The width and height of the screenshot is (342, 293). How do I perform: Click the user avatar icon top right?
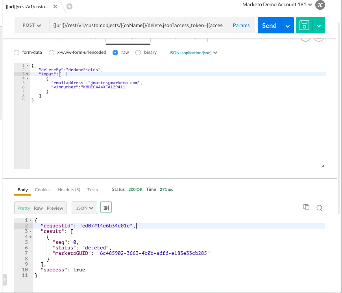click(x=320, y=5)
